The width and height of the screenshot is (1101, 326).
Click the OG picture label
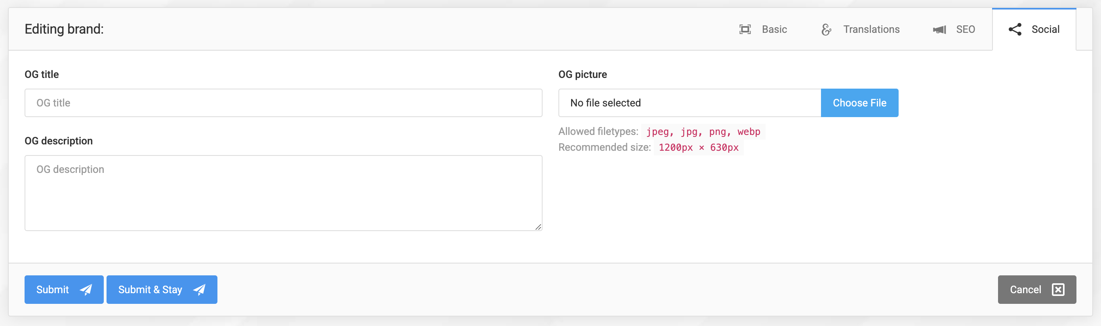582,74
